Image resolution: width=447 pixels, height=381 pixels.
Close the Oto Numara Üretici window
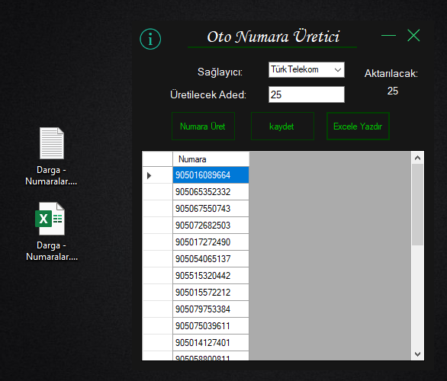click(413, 35)
